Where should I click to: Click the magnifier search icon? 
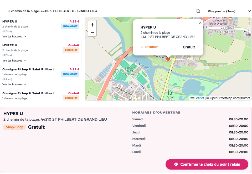(x=198, y=11)
